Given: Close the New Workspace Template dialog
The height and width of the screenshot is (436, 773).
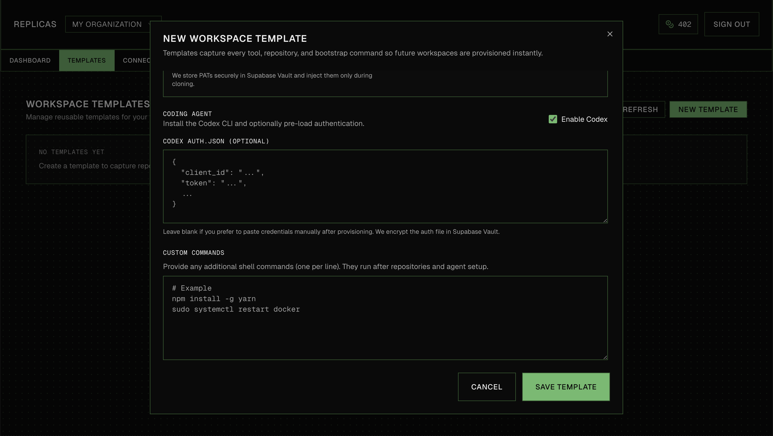Looking at the screenshot, I should pyautogui.click(x=609, y=34).
